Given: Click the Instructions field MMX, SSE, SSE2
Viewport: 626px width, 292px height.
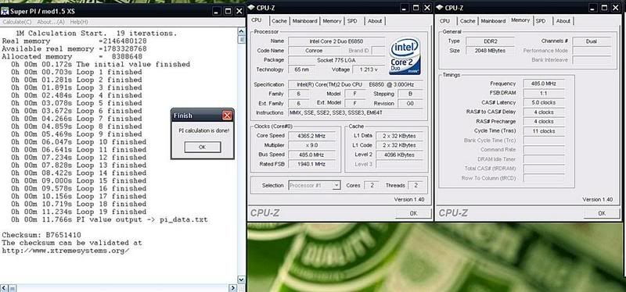Looking at the screenshot, I should (x=356, y=112).
